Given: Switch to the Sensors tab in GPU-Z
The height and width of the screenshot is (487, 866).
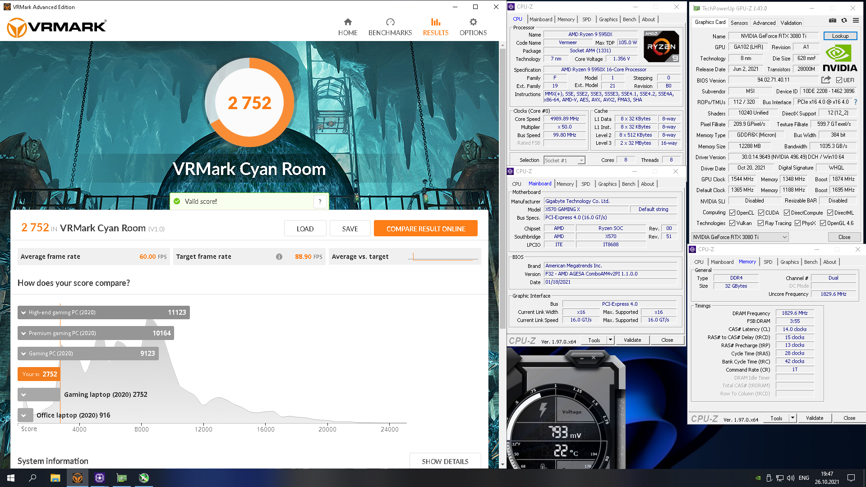Looking at the screenshot, I should pos(739,23).
